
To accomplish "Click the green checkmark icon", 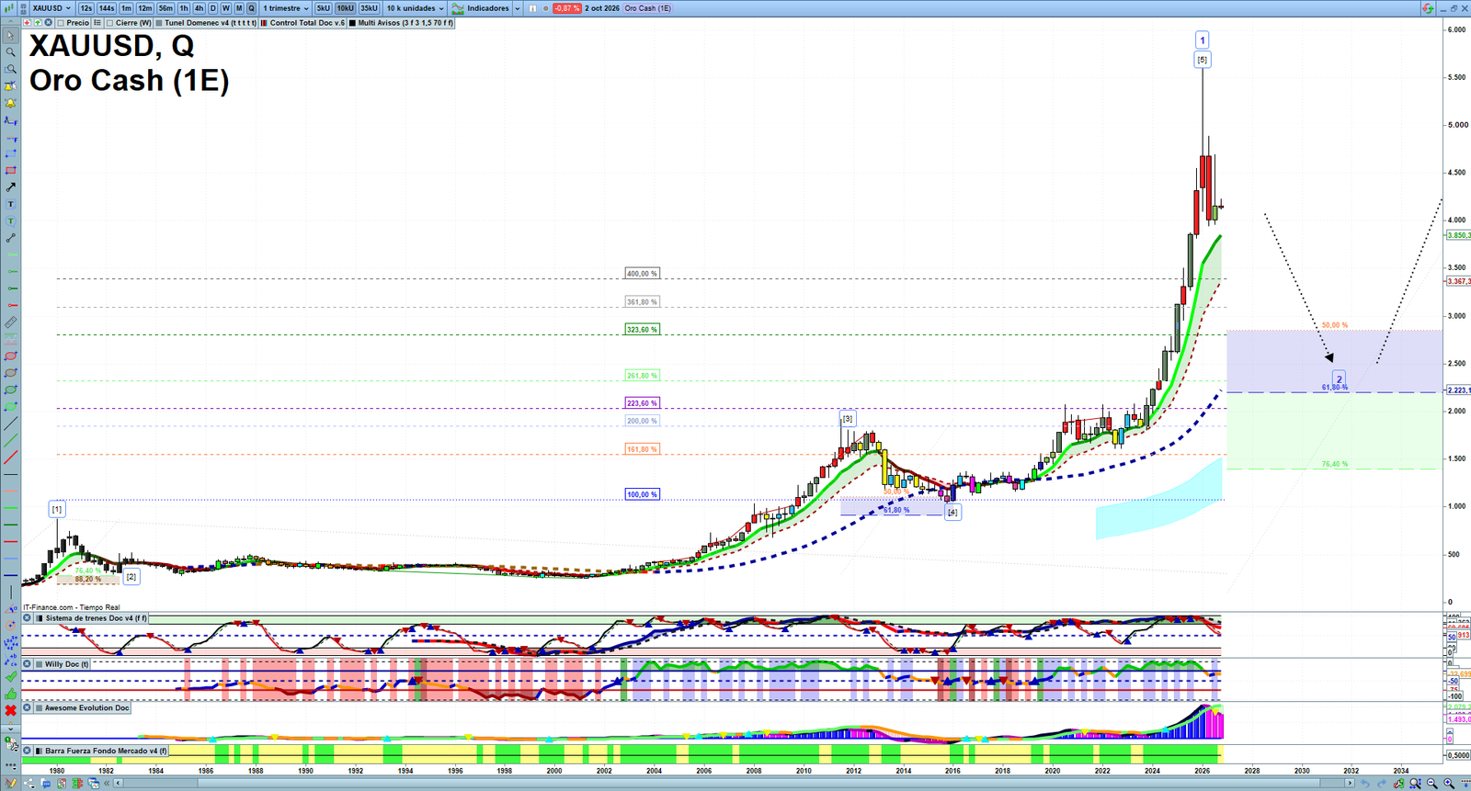I will pos(10,677).
